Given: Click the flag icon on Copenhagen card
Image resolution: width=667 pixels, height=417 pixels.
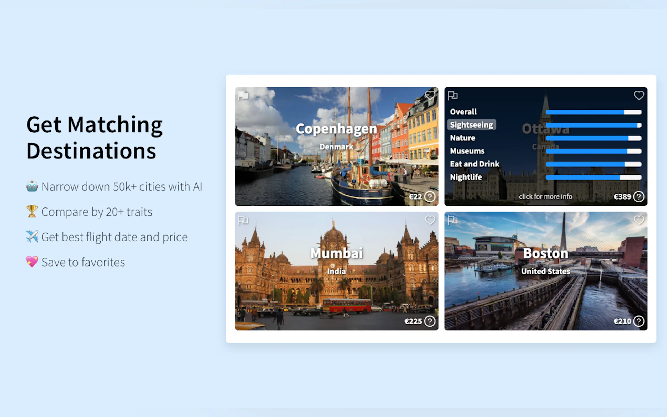Looking at the screenshot, I should [x=243, y=95].
